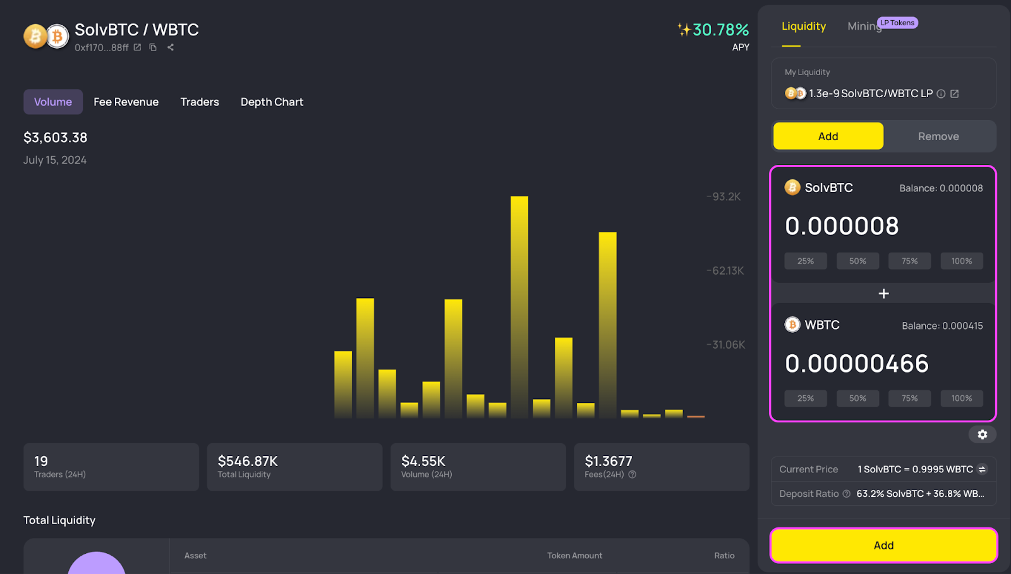Open LP token external link in My Liquidity

tap(955, 93)
